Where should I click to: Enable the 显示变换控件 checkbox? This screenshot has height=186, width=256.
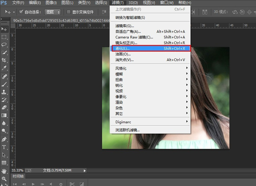click(x=69, y=12)
